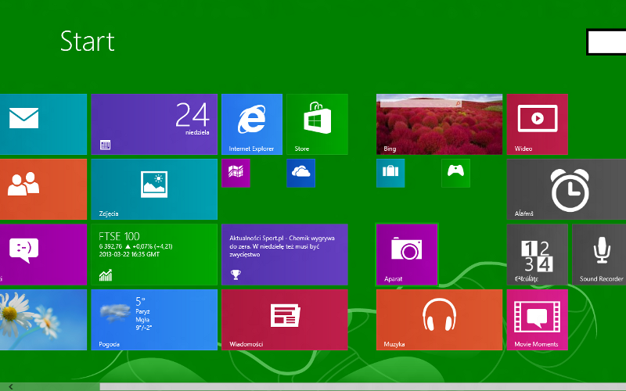626x391 pixels.
Task: Open the small Travel suitcase tile
Action: (x=390, y=173)
